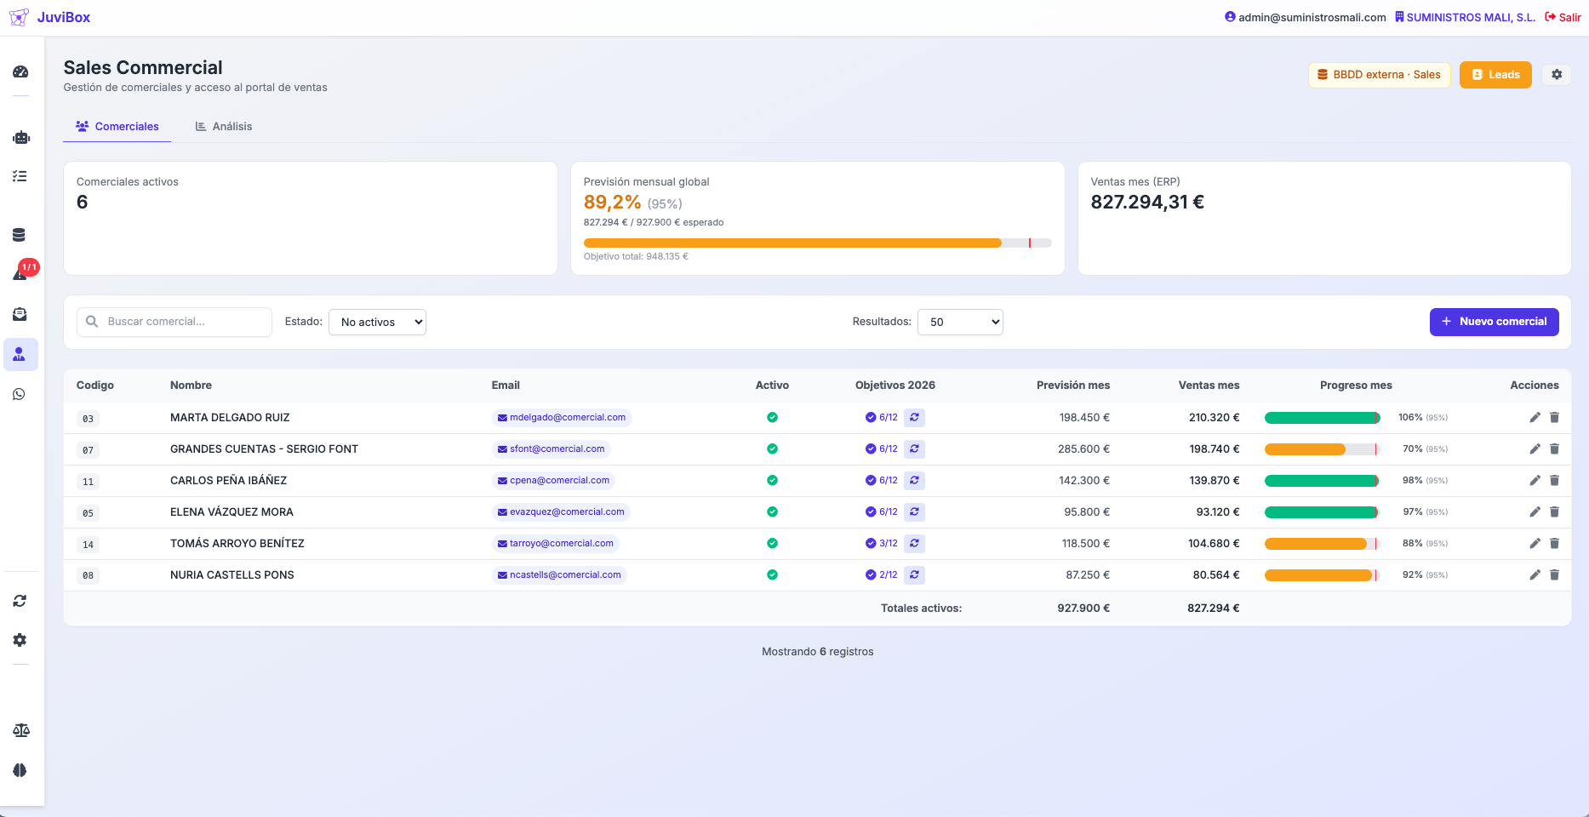Edit ELENA VÁZQUEZ MORA with pencil icon
The image size is (1589, 817).
point(1535,512)
